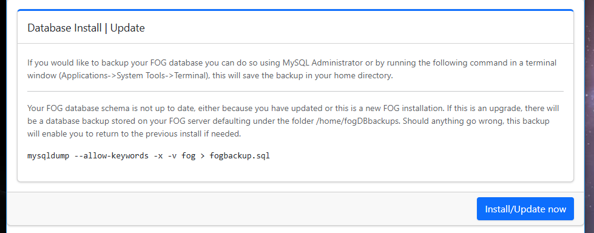Viewport: 594px width, 233px height.
Task: Click the word Update in the card title
Action: (x=127, y=28)
